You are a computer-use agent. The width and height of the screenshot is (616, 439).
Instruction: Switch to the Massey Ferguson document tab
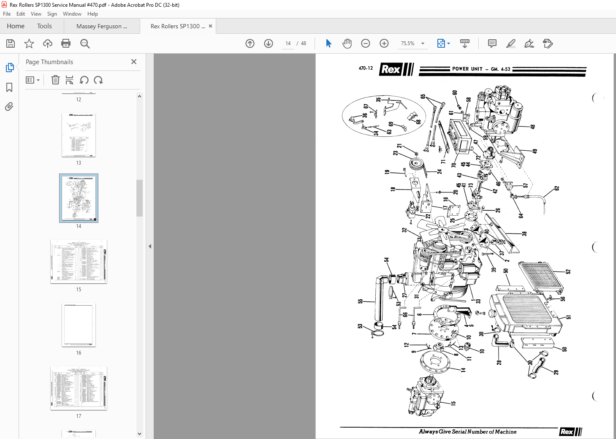102,26
